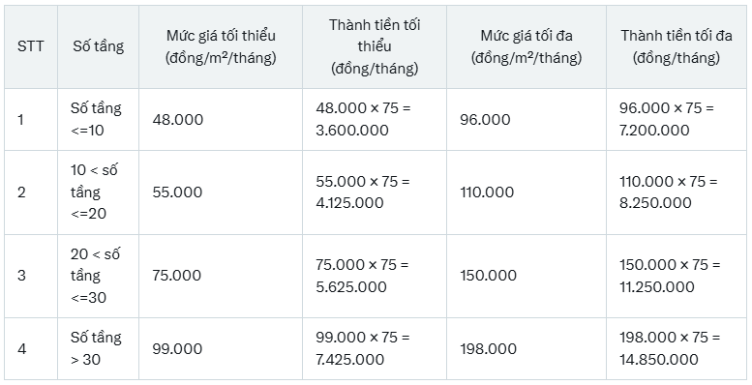
Task: Click the Thành tiền tối thiểu header
Action: [x=375, y=46]
